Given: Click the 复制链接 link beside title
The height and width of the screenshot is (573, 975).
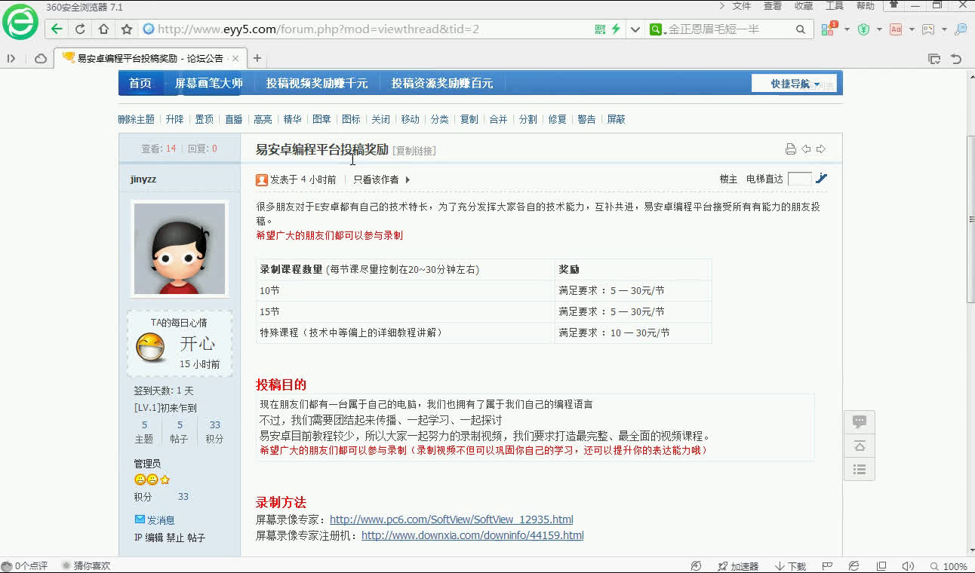Looking at the screenshot, I should [414, 151].
